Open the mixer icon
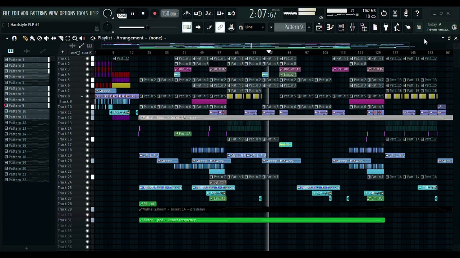460x258 pixels. point(353,27)
